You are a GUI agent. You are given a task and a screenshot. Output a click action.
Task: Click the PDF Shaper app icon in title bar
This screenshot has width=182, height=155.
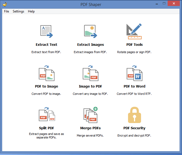[x=5, y=4]
